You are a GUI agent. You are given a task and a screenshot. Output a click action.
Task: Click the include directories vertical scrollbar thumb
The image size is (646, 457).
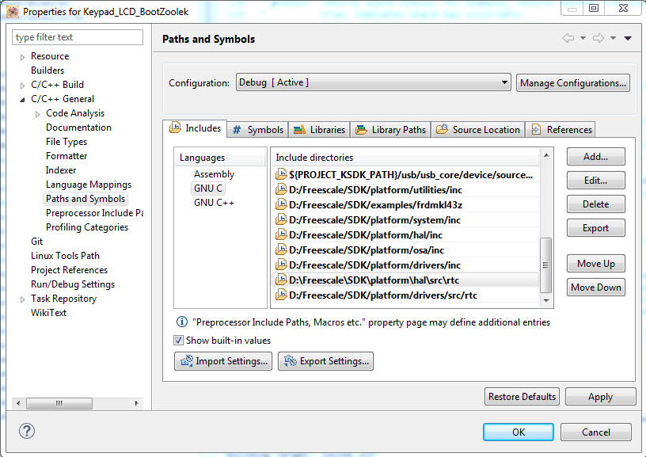tap(546, 265)
